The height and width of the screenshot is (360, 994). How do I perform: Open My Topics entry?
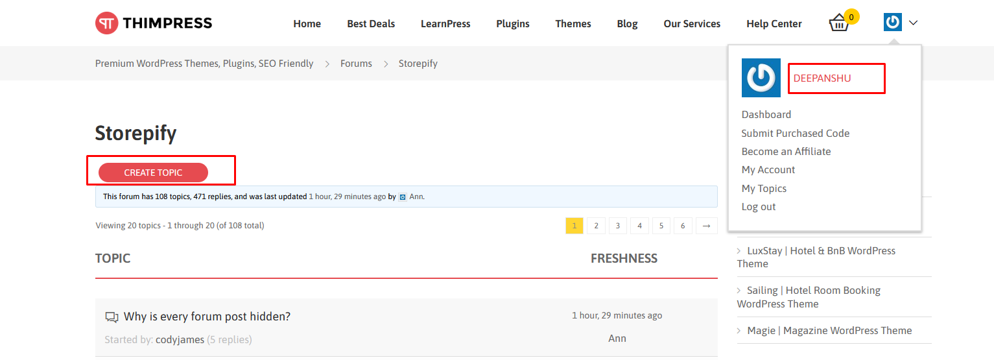764,188
